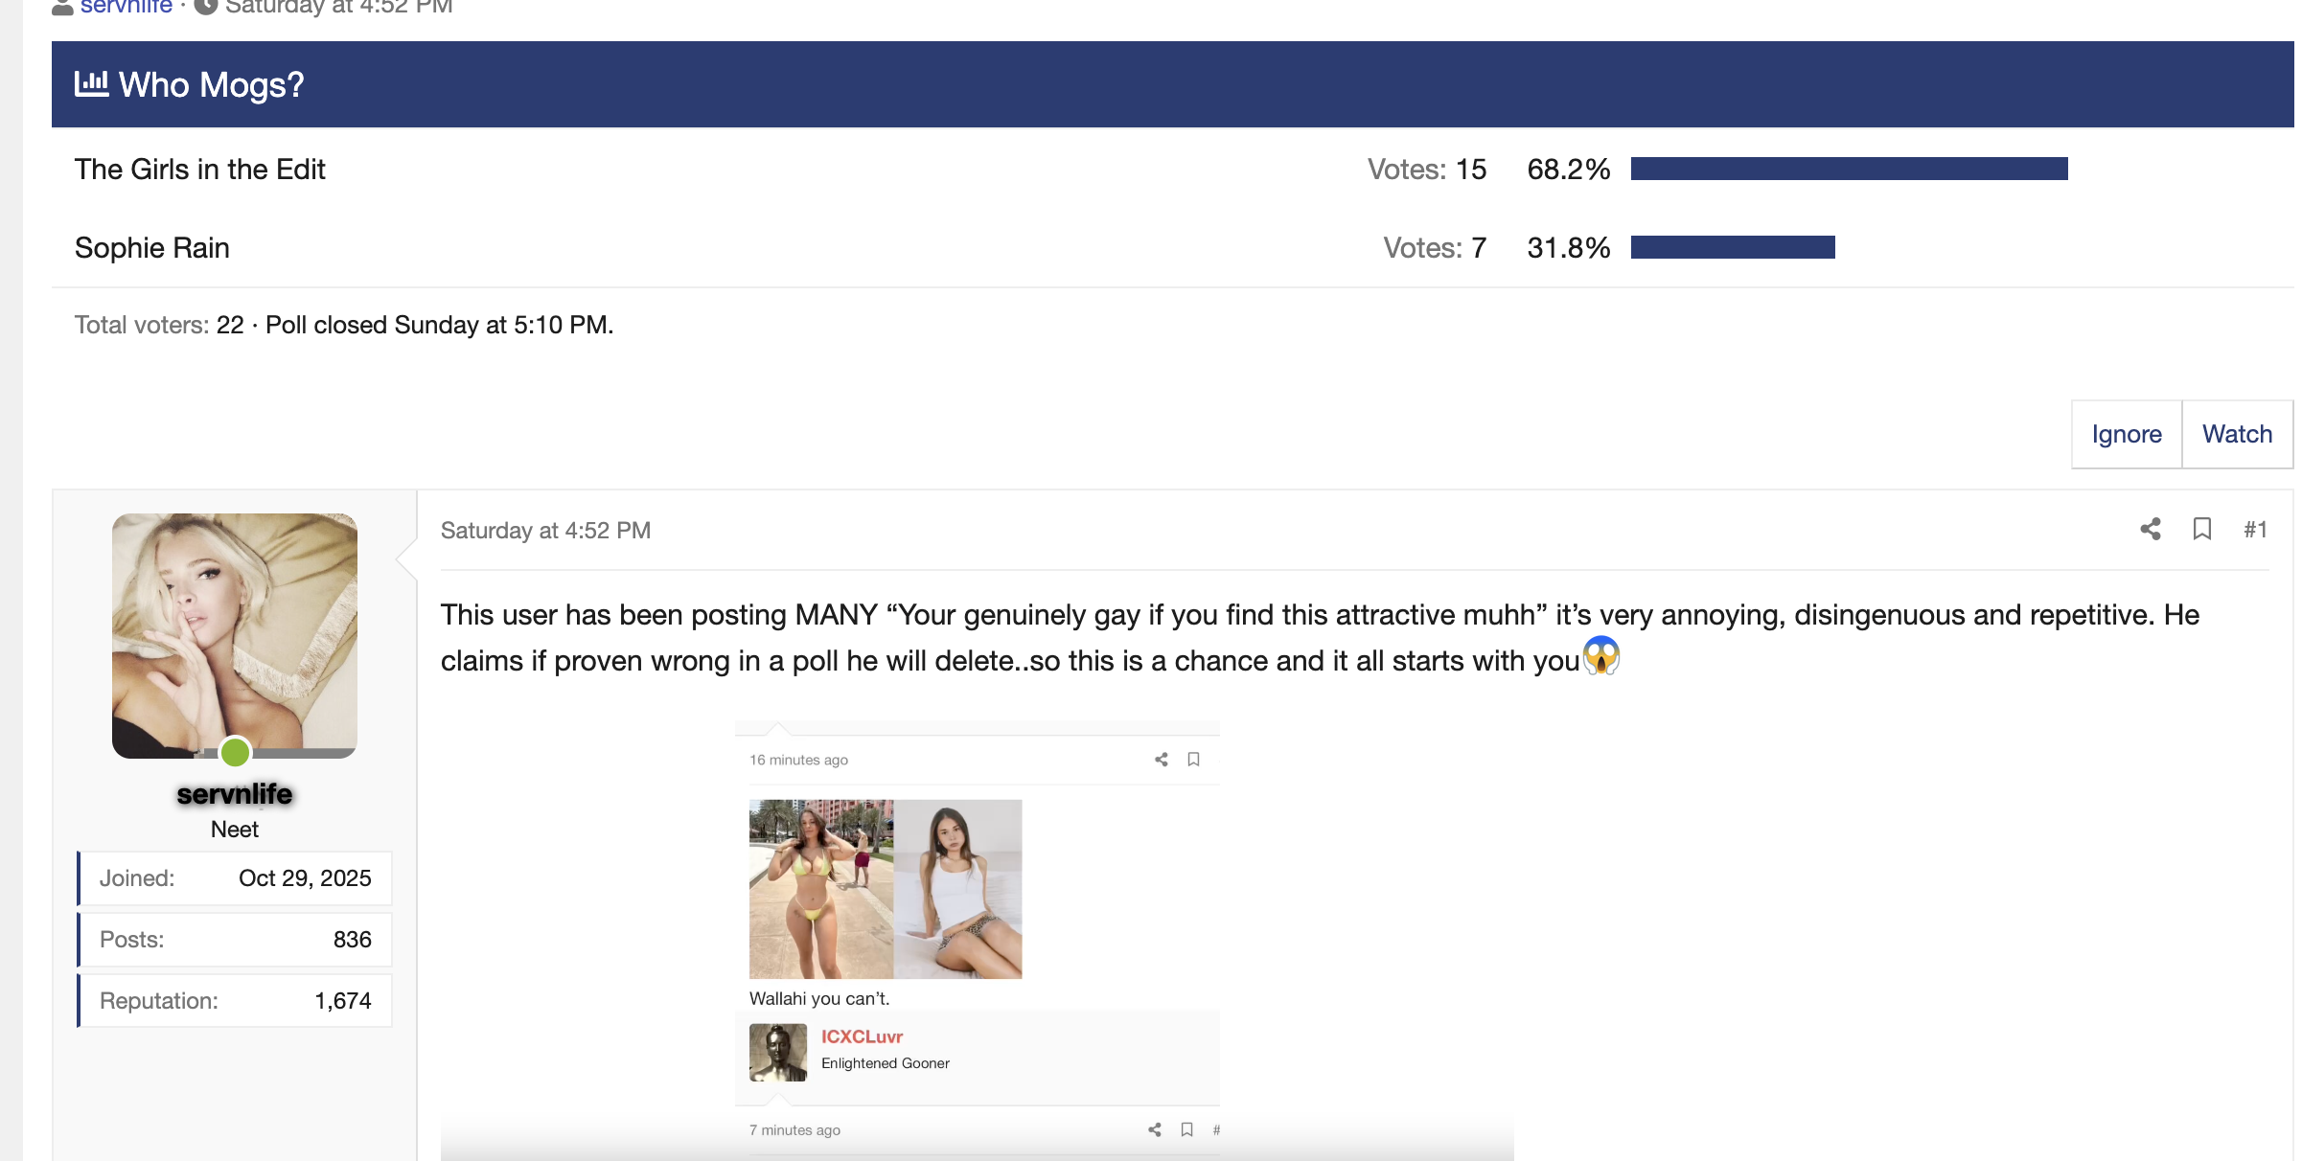Open the #1 post permalink
The image size is (2302, 1161).
pos(2255,530)
